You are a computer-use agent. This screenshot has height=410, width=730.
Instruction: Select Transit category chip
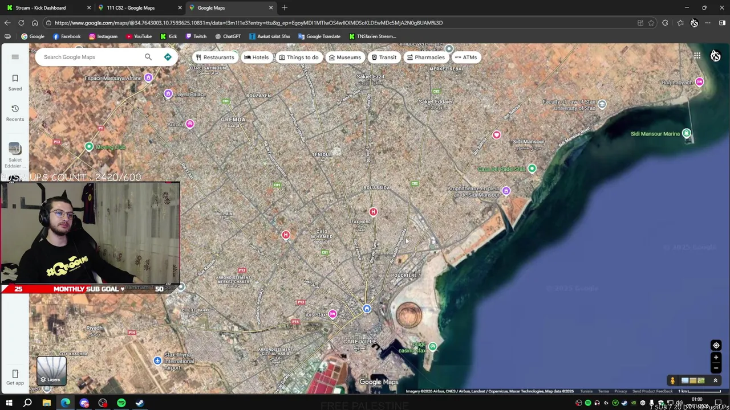383,58
